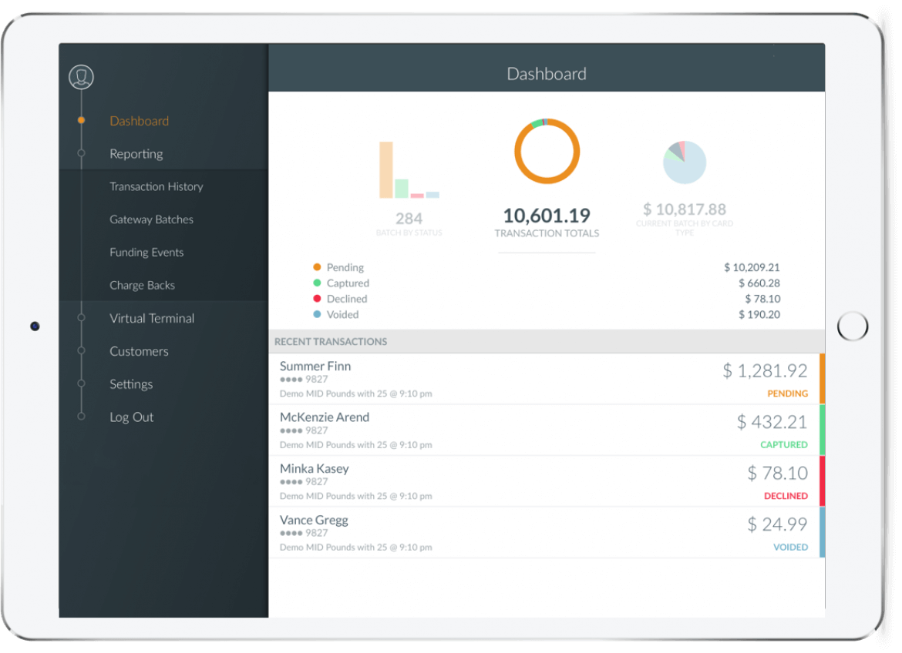This screenshot has height=653, width=902.
Task: Click the DECLINED status label
Action: point(786,496)
